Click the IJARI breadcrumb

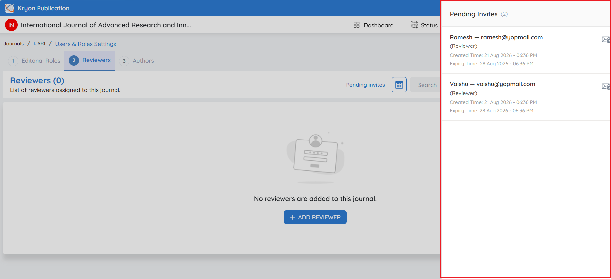click(39, 44)
